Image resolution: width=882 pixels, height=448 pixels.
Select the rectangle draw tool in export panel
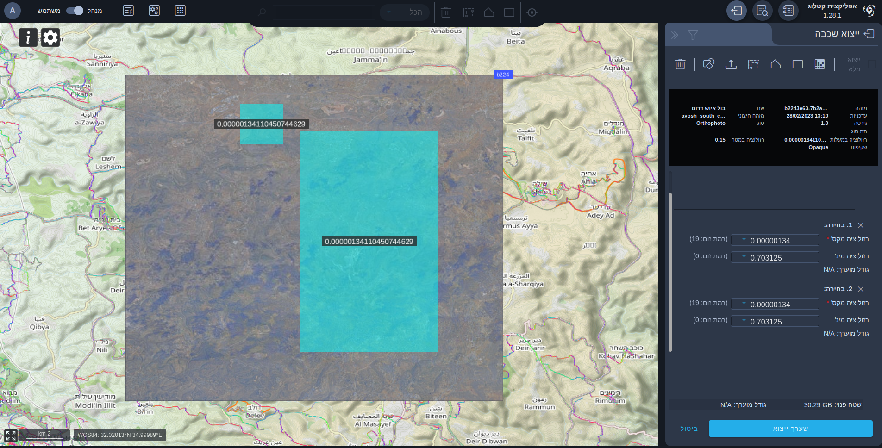point(797,64)
